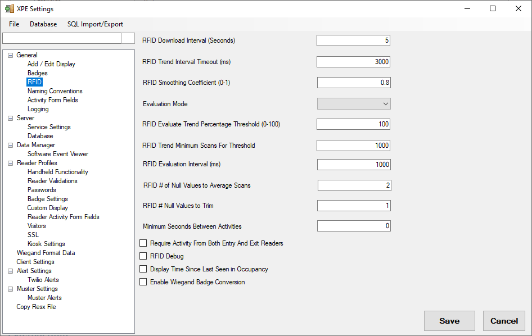Select Custom Display

(47, 208)
